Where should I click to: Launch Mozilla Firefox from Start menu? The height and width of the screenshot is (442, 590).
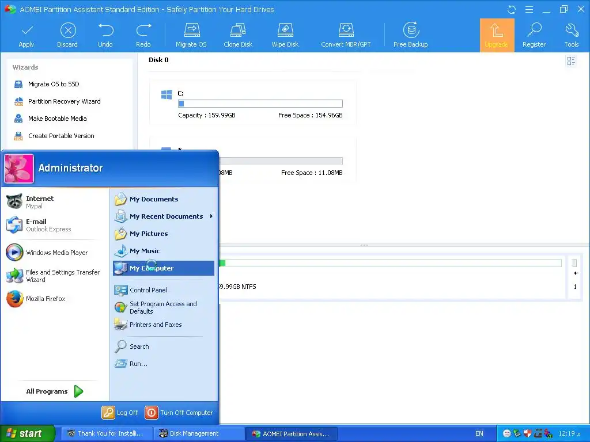click(x=36, y=299)
